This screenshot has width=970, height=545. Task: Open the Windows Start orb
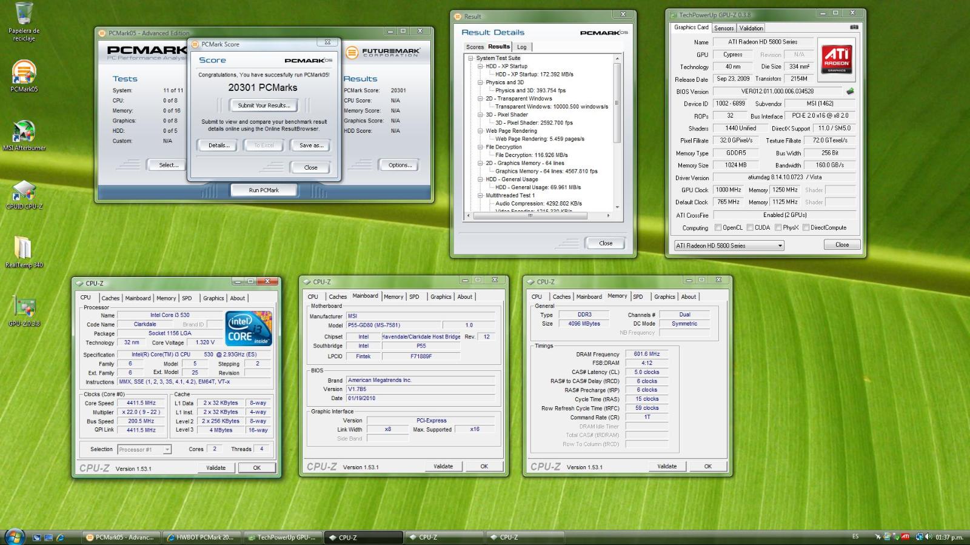(15, 537)
